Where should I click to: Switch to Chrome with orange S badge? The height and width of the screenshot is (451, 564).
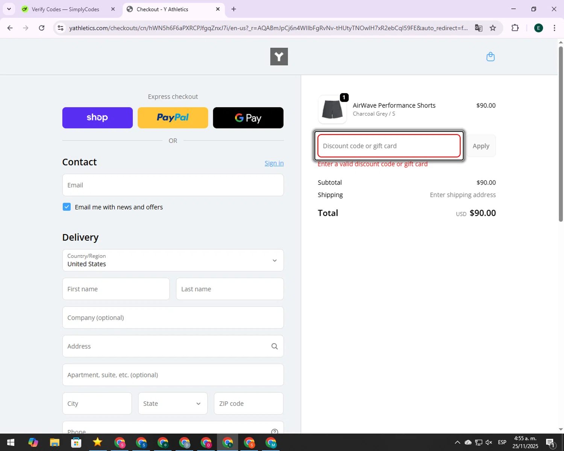click(249, 442)
